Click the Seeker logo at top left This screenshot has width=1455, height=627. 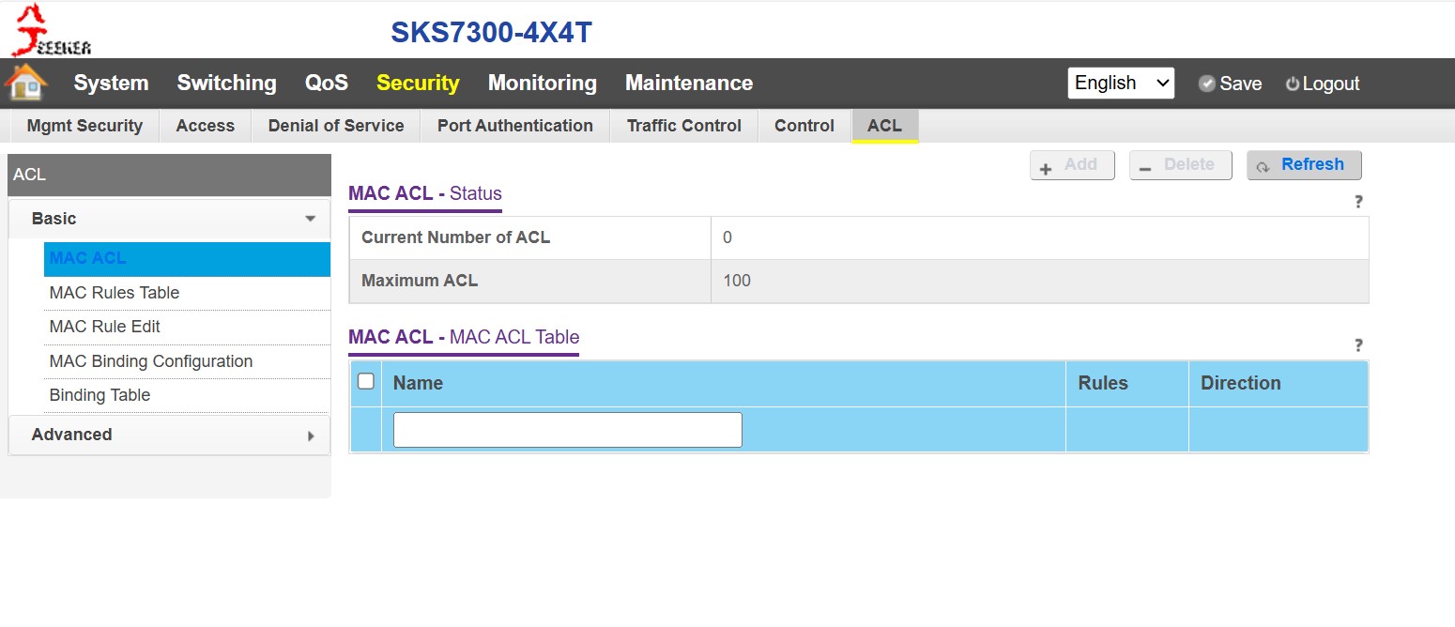51,30
